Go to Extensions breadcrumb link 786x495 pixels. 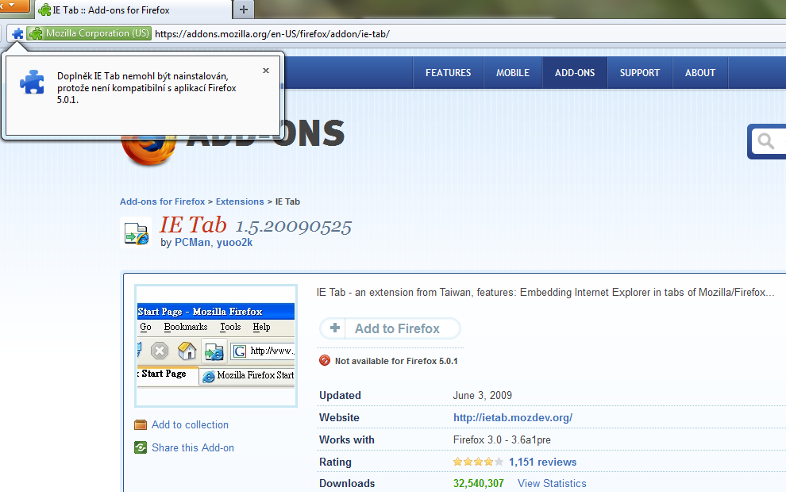240,201
